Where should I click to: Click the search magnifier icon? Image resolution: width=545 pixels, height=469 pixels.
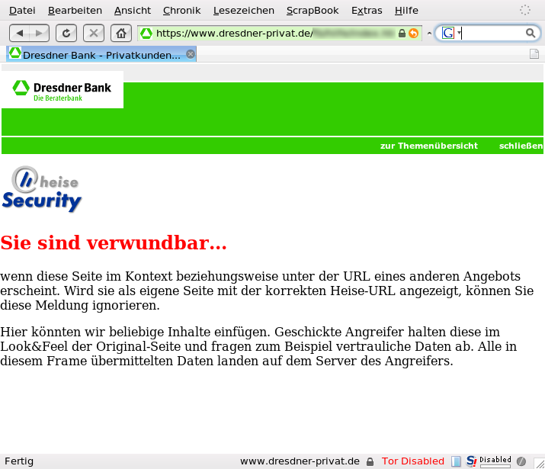click(x=531, y=33)
